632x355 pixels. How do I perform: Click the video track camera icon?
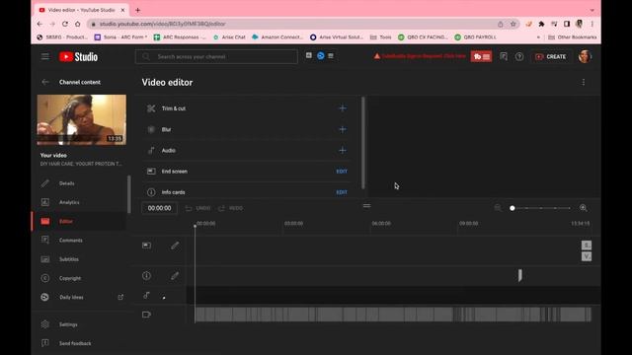click(147, 315)
